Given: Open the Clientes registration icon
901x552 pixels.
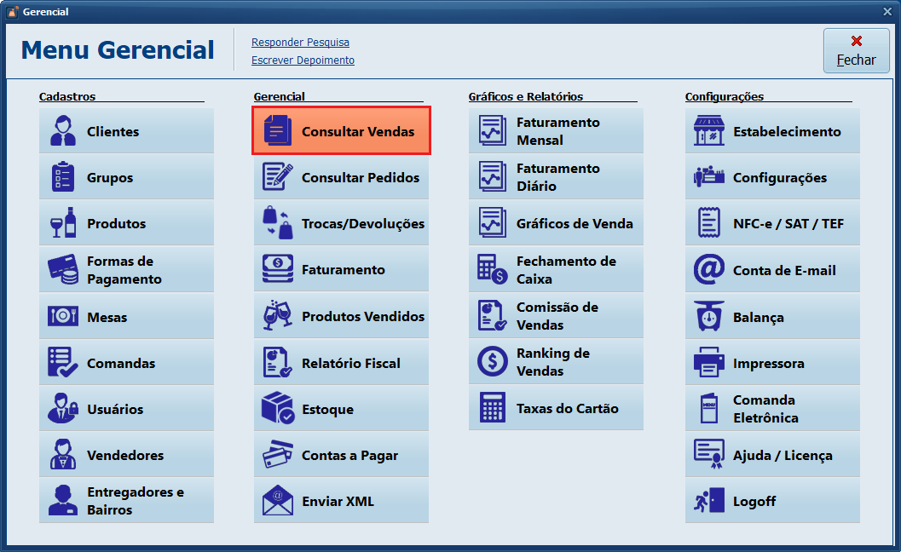Looking at the screenshot, I should (x=63, y=131).
